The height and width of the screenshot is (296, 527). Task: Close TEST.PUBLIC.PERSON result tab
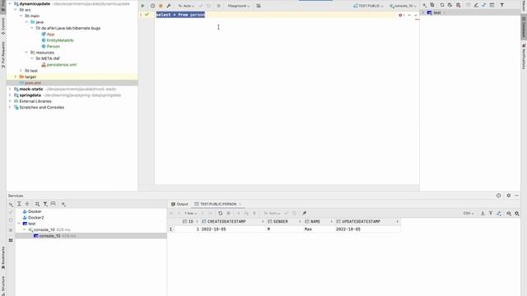[240, 204]
